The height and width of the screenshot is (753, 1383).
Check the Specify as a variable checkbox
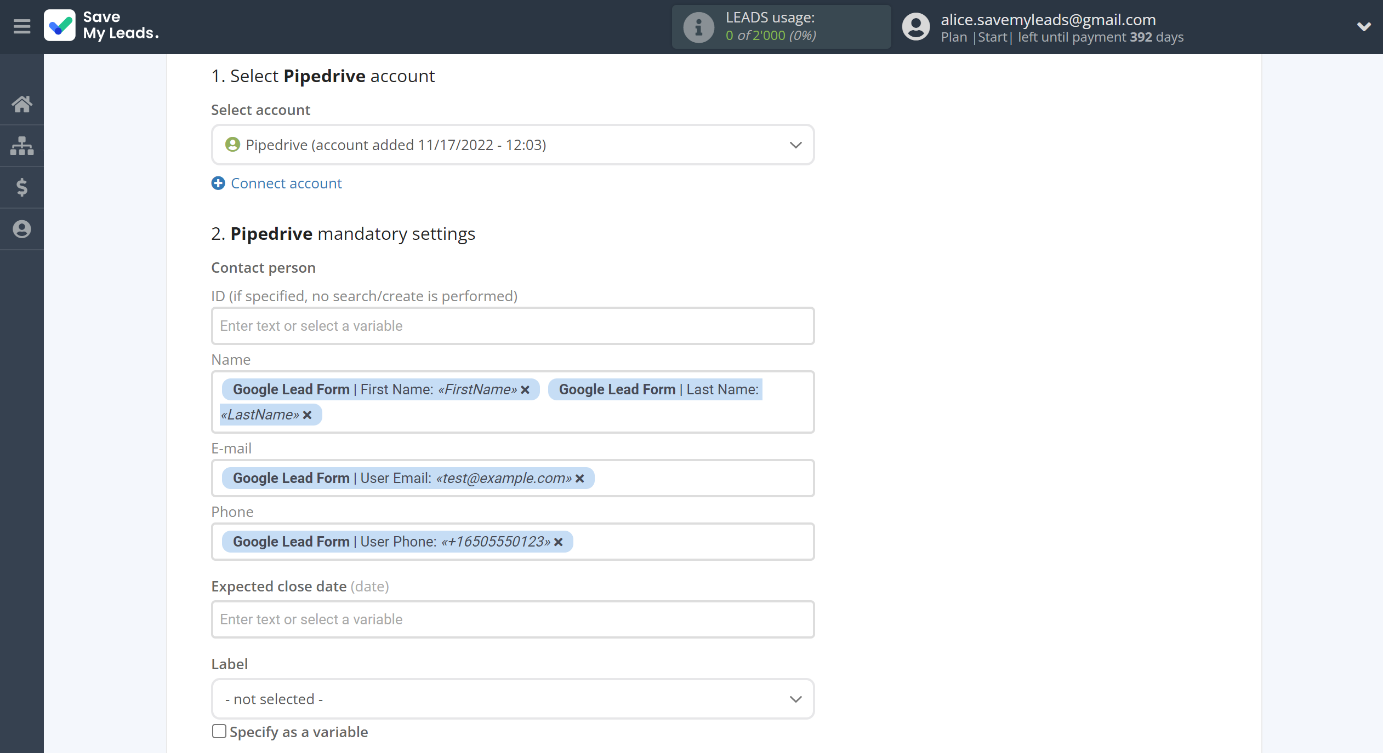[219, 731]
